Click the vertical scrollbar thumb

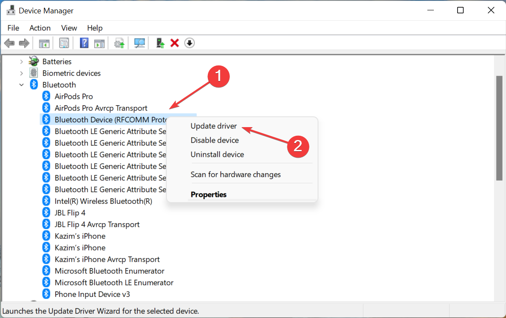coord(499,128)
